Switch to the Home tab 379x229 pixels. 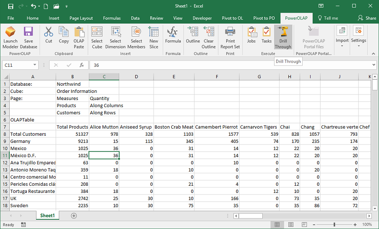click(x=33, y=18)
